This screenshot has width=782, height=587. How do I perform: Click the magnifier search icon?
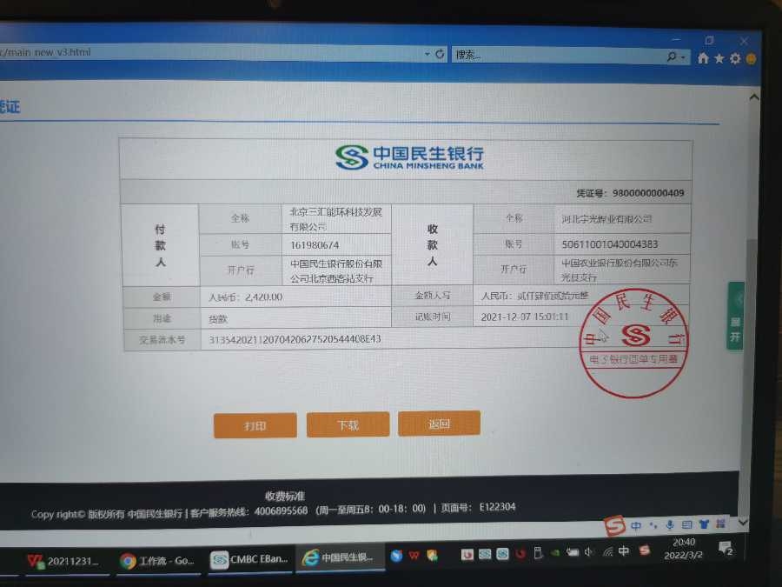pyautogui.click(x=672, y=57)
